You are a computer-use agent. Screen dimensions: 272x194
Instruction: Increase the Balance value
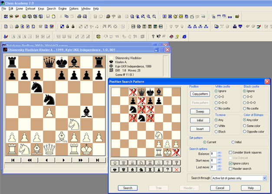[219, 152]
